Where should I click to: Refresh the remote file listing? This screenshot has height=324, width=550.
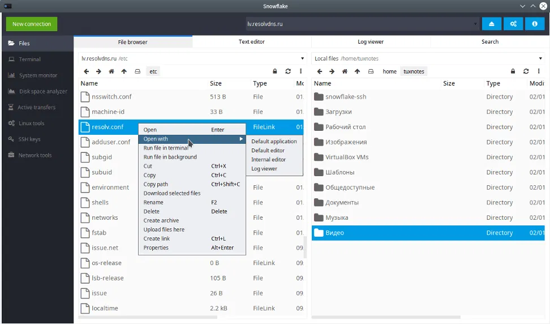click(x=288, y=71)
